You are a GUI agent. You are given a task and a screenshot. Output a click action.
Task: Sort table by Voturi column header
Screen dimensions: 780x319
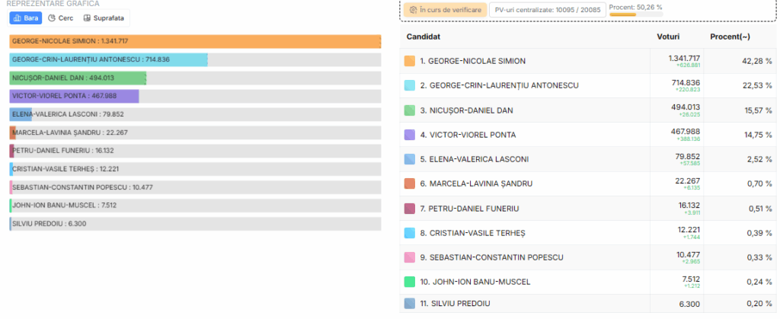click(x=668, y=37)
